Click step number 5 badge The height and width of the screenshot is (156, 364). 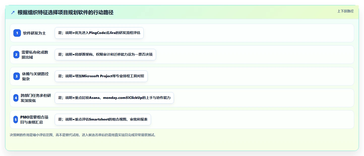click(x=16, y=120)
